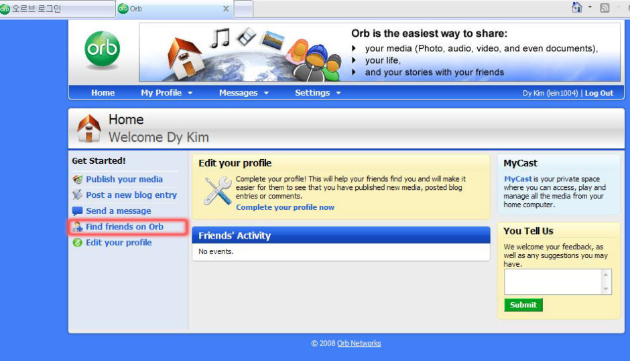Click the green Edit your profile icon
630x361 pixels.
point(78,243)
